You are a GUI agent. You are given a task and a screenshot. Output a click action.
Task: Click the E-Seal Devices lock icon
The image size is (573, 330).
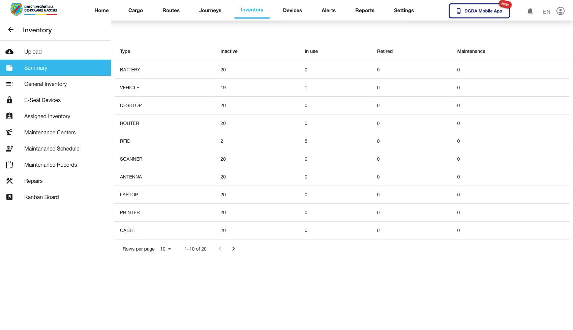9,100
